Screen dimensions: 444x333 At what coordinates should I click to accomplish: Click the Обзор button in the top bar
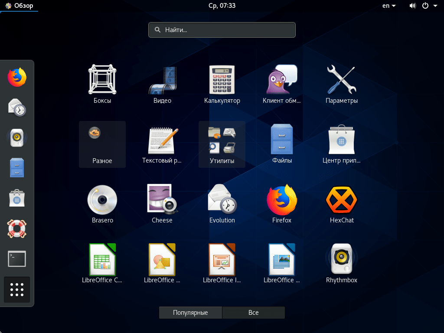pos(19,6)
